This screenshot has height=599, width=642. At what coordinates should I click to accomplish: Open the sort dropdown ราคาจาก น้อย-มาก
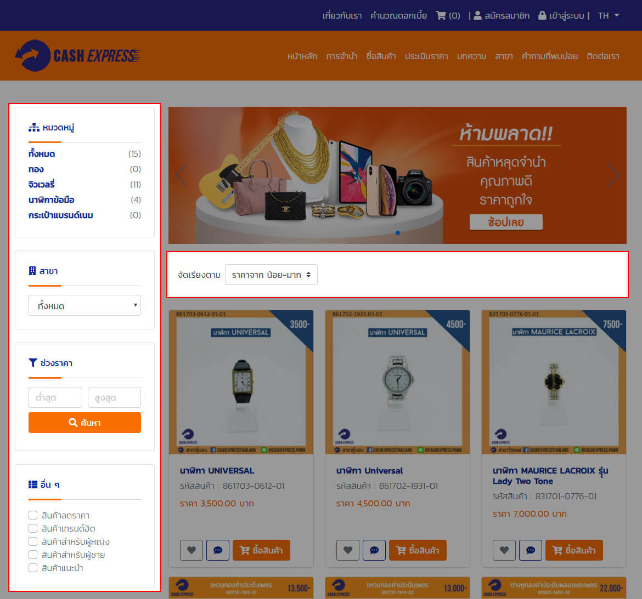(x=271, y=275)
